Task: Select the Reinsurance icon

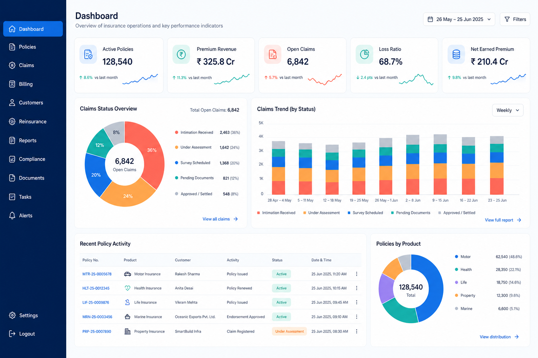Action: click(x=12, y=122)
